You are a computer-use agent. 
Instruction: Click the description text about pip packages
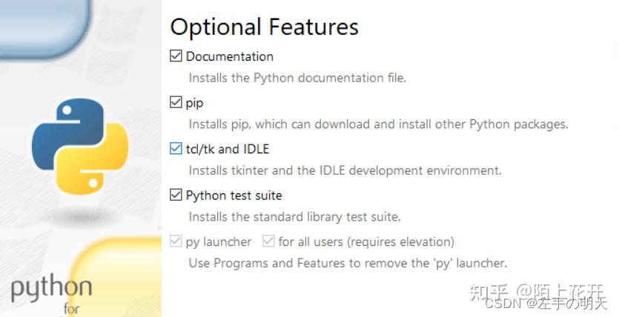pyautogui.click(x=378, y=124)
